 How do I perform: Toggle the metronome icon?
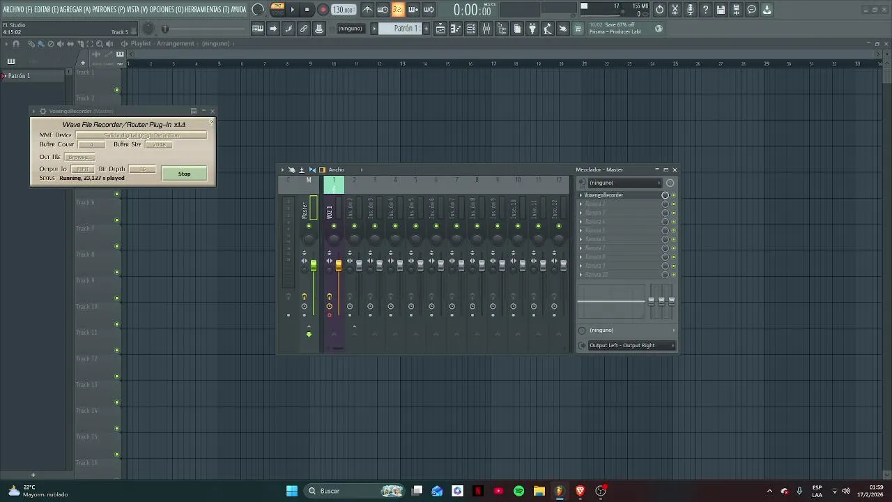pyautogui.click(x=367, y=10)
